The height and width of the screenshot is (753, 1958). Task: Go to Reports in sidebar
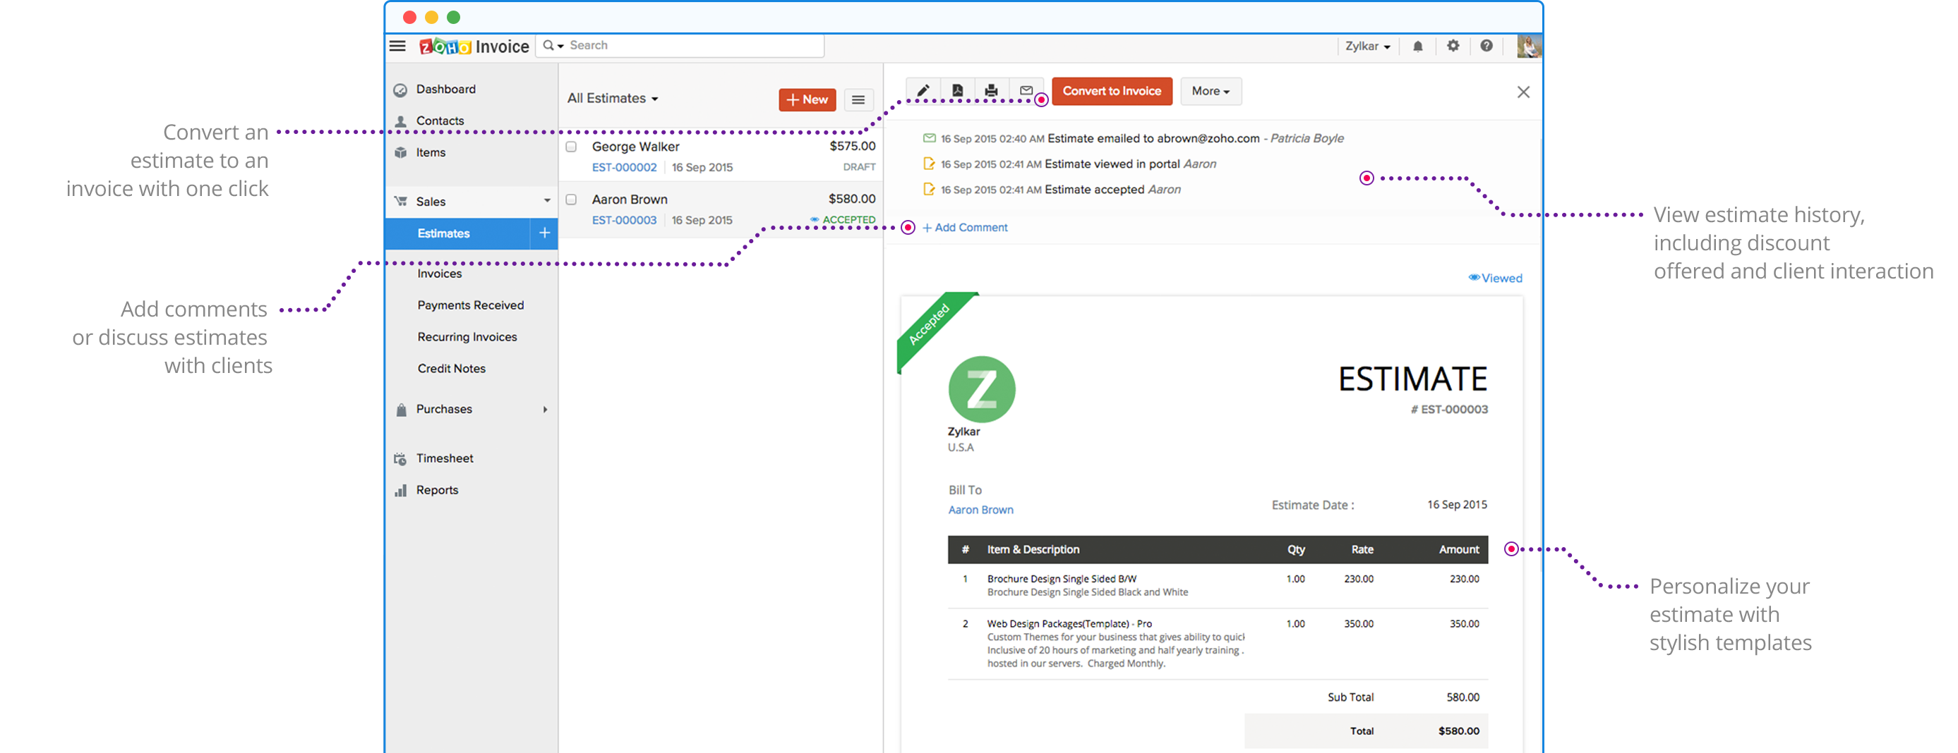pyautogui.click(x=437, y=490)
